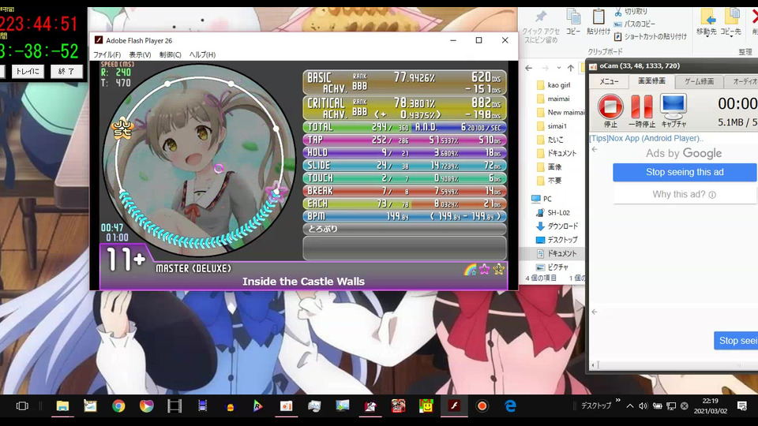
Task: Open the oCam メニュー tab
Action: [609, 81]
